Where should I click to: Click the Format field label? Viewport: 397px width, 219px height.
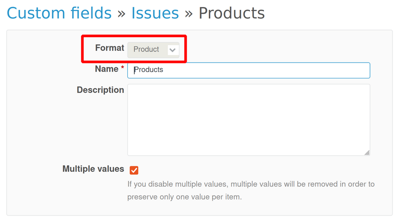(x=110, y=48)
